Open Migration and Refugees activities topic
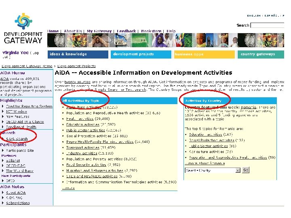 coord(95,170)
